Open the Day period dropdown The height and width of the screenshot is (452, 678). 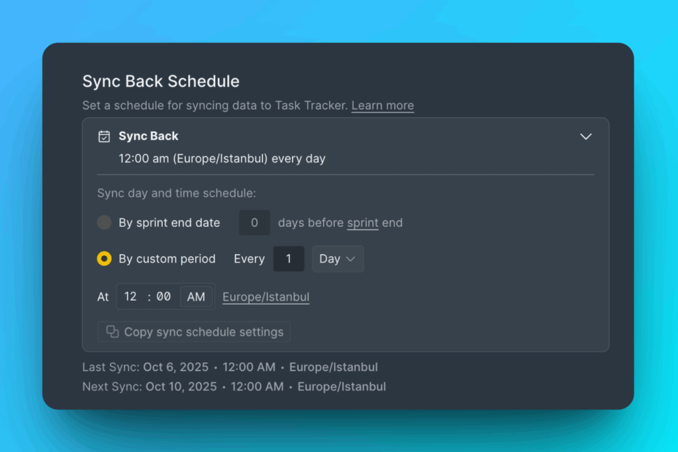point(338,259)
